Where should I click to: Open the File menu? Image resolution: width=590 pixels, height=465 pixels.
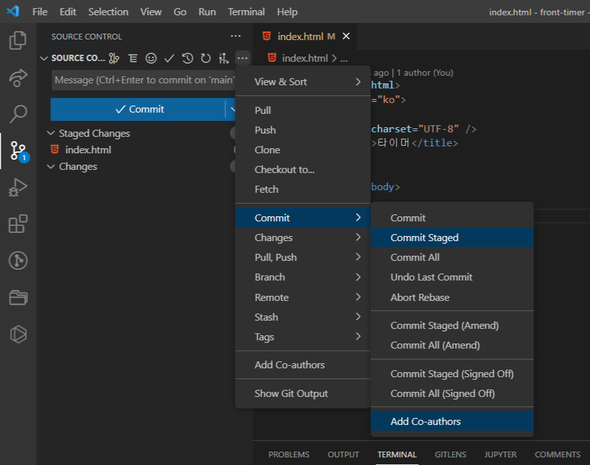tap(40, 11)
